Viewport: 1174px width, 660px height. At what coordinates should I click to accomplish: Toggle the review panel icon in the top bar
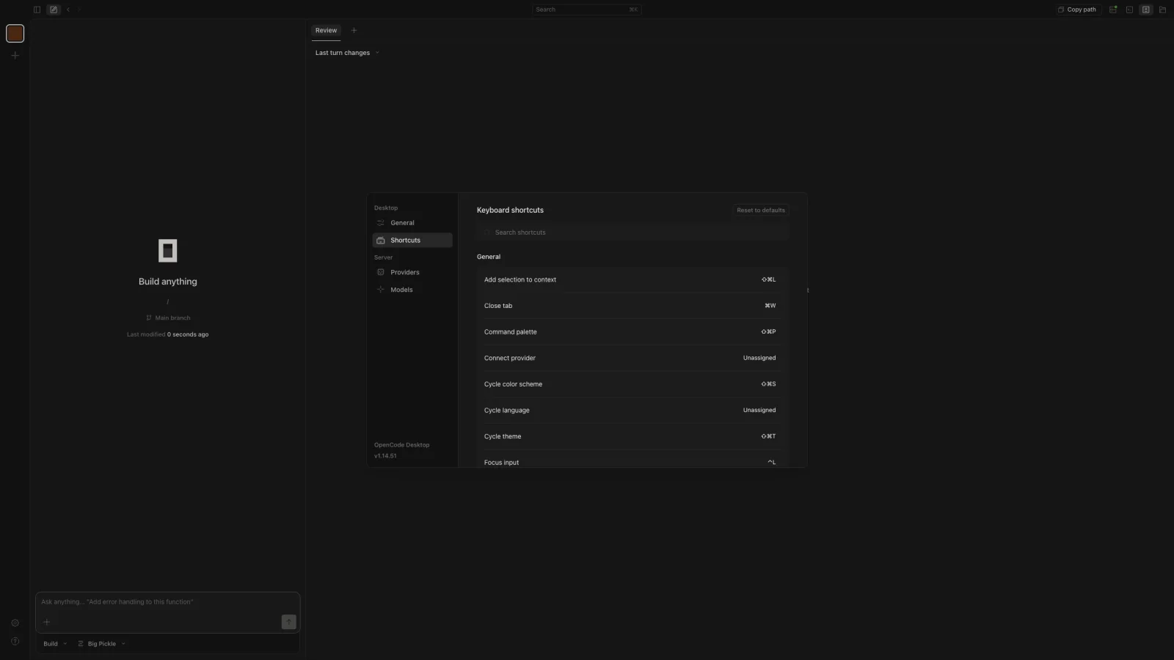1145,10
